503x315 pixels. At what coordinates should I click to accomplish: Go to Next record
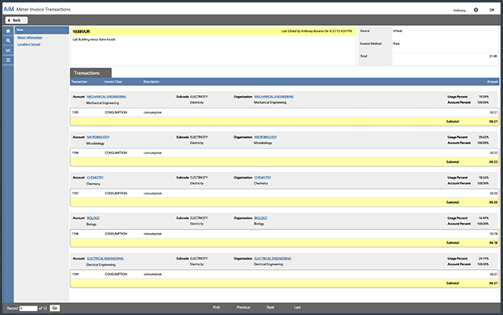270,307
